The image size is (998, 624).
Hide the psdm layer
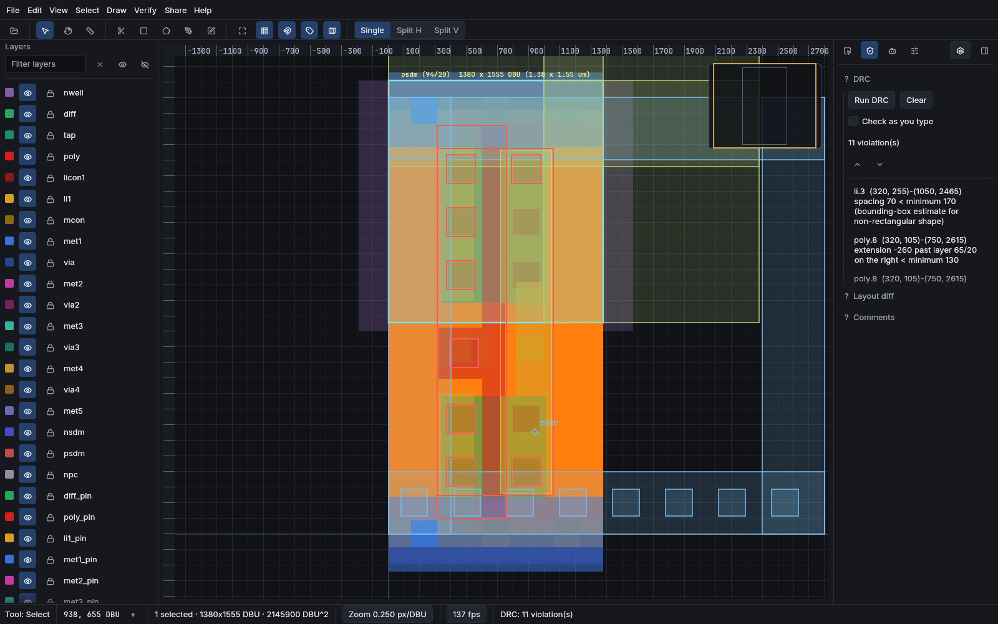point(27,454)
